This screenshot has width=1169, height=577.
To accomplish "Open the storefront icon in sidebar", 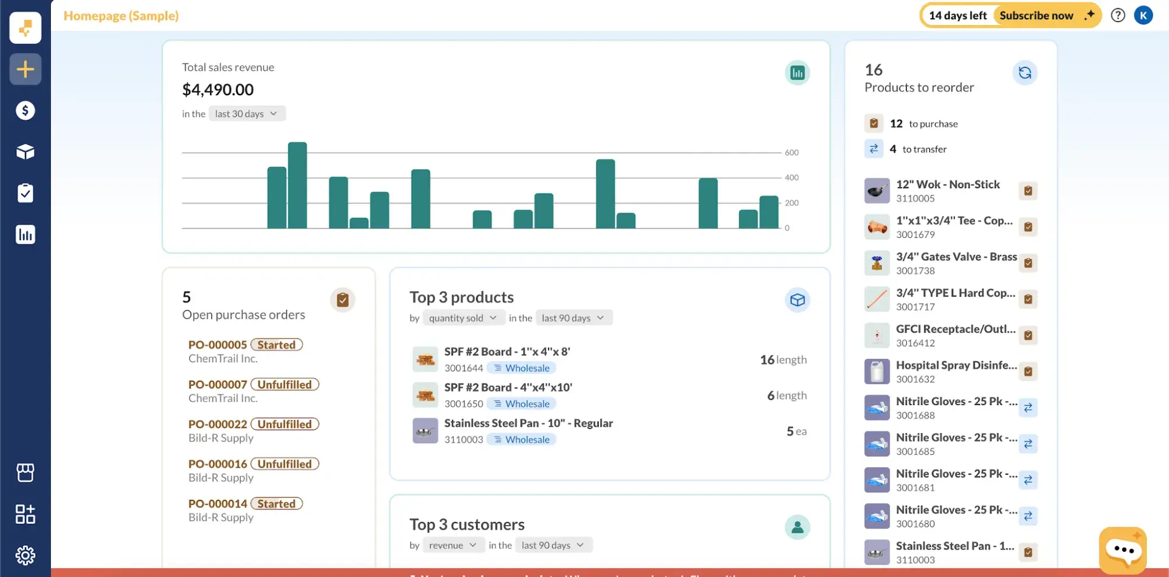I will 25,472.
